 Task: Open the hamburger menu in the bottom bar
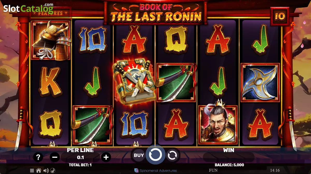click(x=32, y=170)
